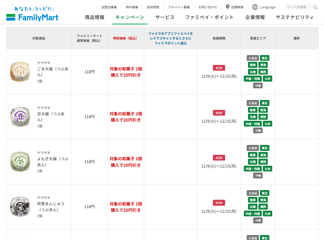Screen dimensions: 324x240
Task: Click the 吹雪まんじゅう product image
Action: pyautogui.click(x=20, y=207)
